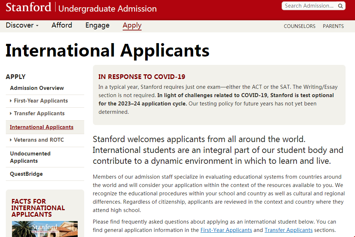The image size is (355, 237).
Task: Go to the Parents page
Action: tap(333, 26)
